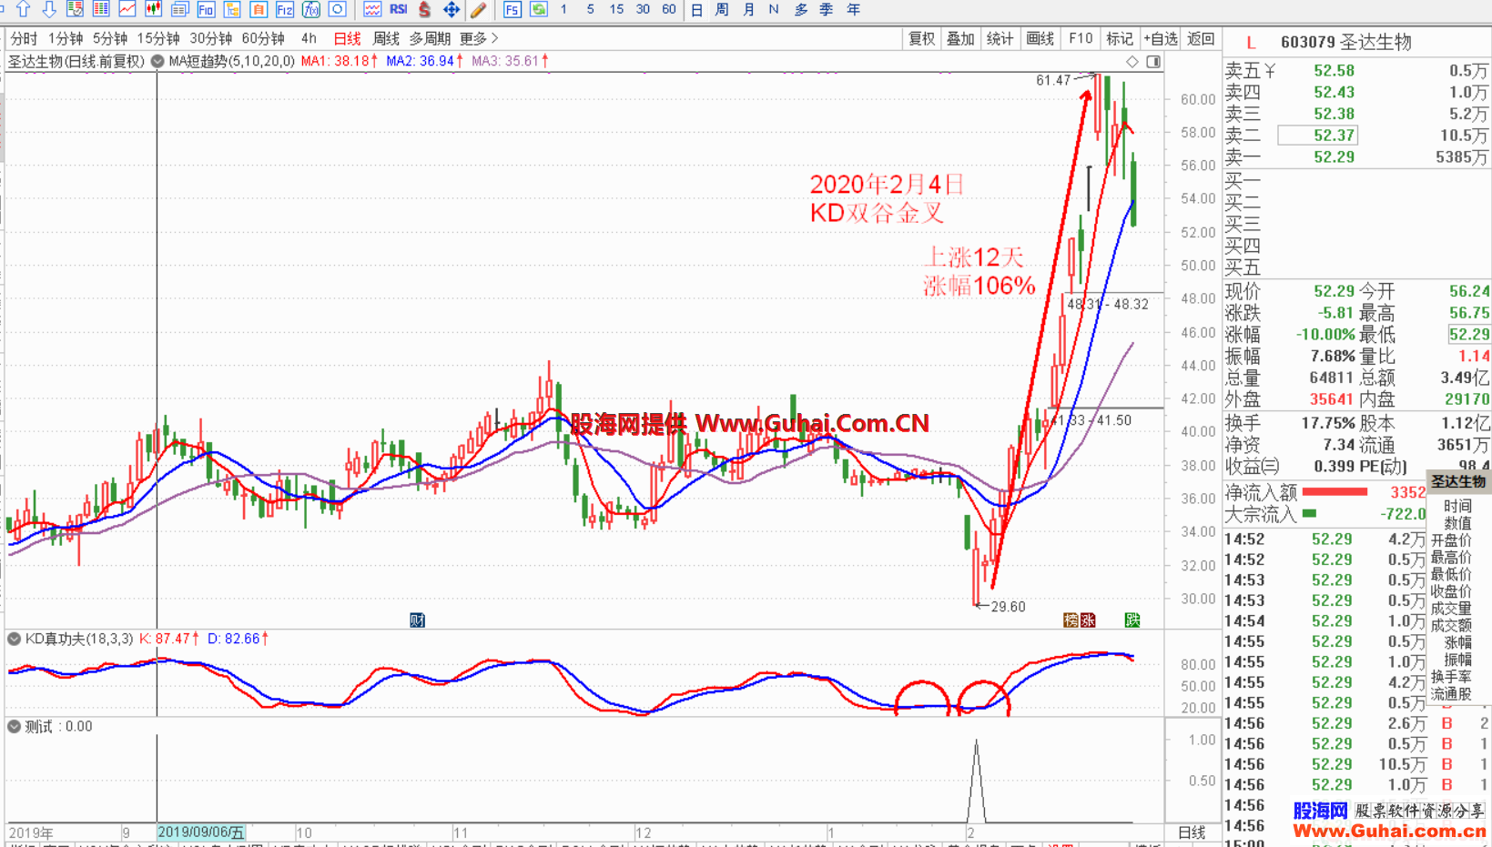Open the blue grid table icon

pyautogui.click(x=101, y=9)
